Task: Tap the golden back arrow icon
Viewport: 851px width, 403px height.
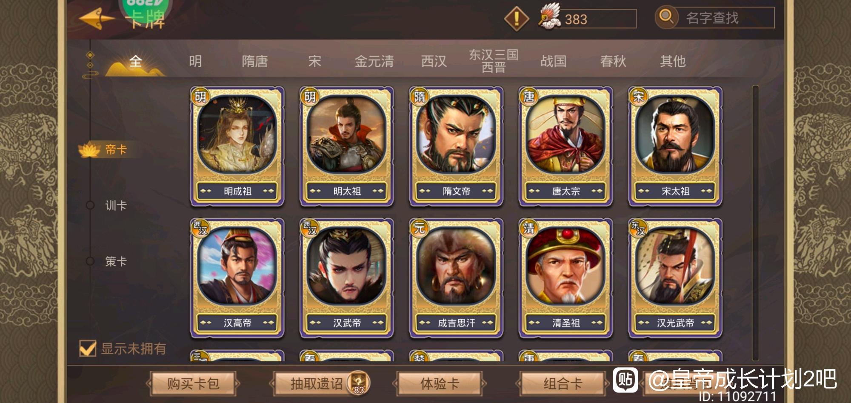Action: coord(97,18)
